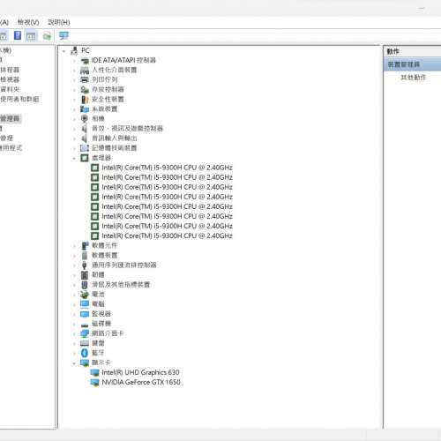
Task: Select 排程器 in the left tree
Action: click(x=10, y=70)
